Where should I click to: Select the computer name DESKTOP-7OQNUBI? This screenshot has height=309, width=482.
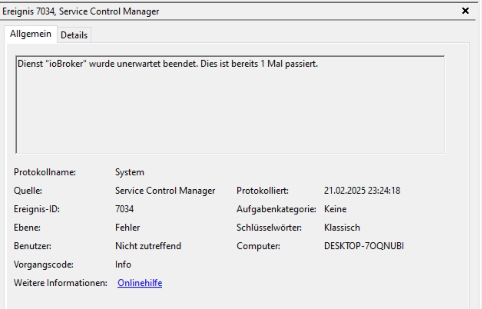(x=364, y=246)
